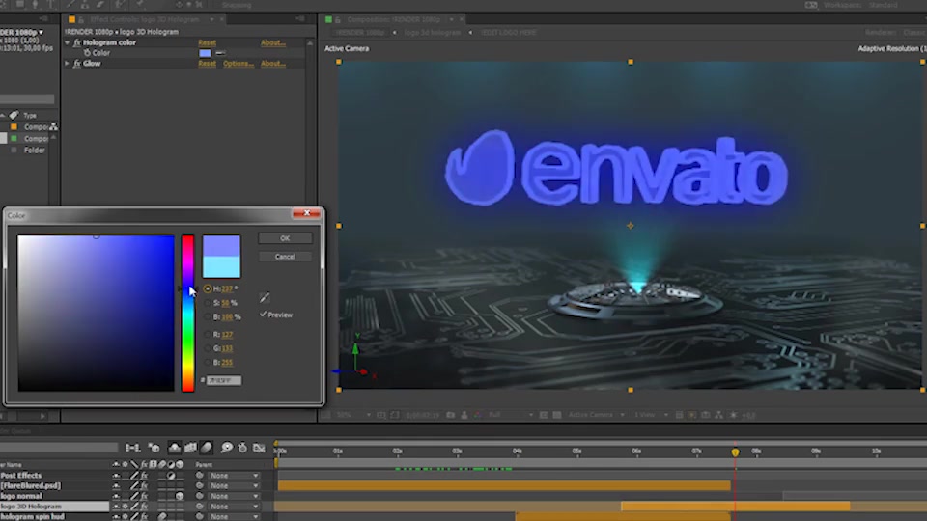This screenshot has height=521, width=927.
Task: Click the brainstorm icon in timeline toolbar
Action: [226, 448]
